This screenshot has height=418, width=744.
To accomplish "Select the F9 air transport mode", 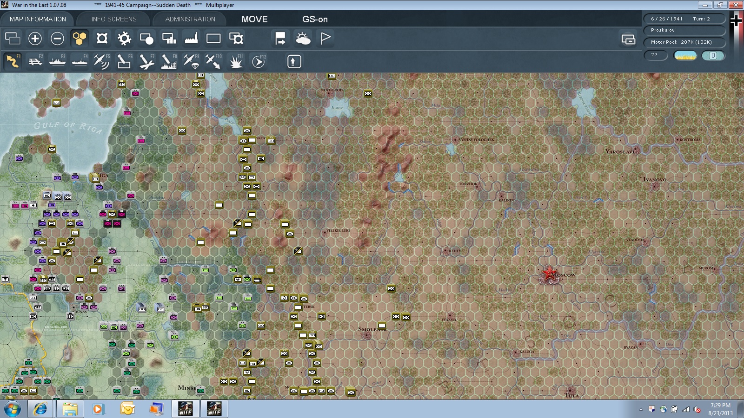I will [x=191, y=61].
